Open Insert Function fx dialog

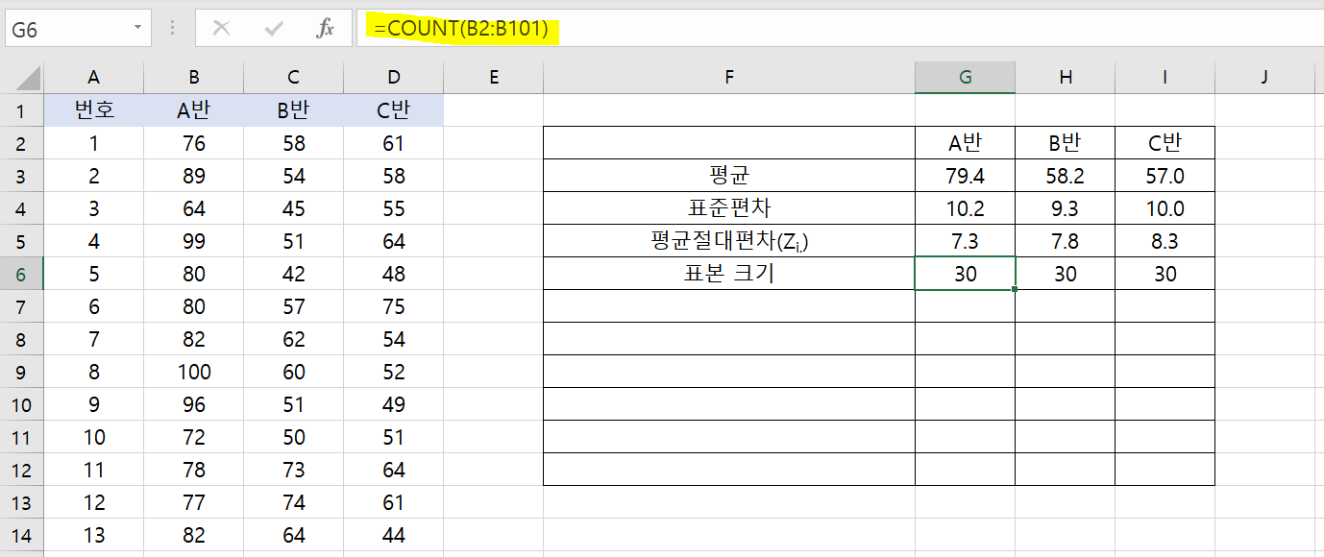click(x=326, y=29)
